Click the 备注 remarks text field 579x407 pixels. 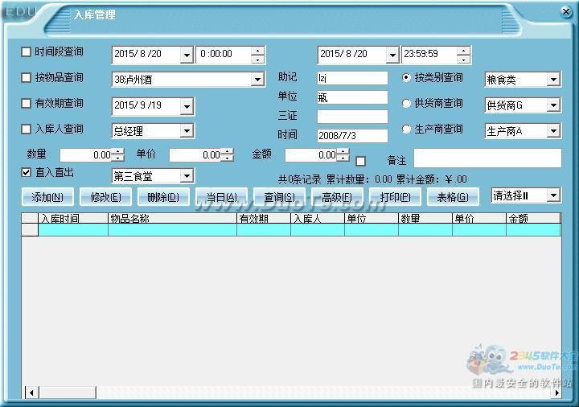point(487,158)
